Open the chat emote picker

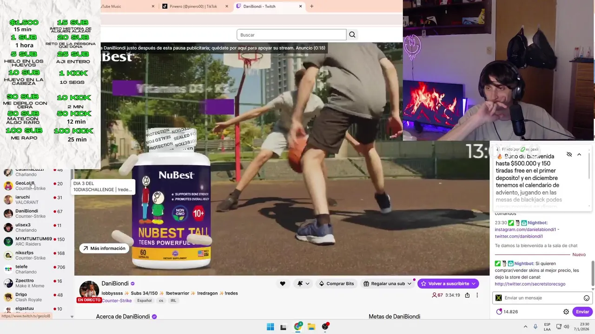click(x=587, y=298)
